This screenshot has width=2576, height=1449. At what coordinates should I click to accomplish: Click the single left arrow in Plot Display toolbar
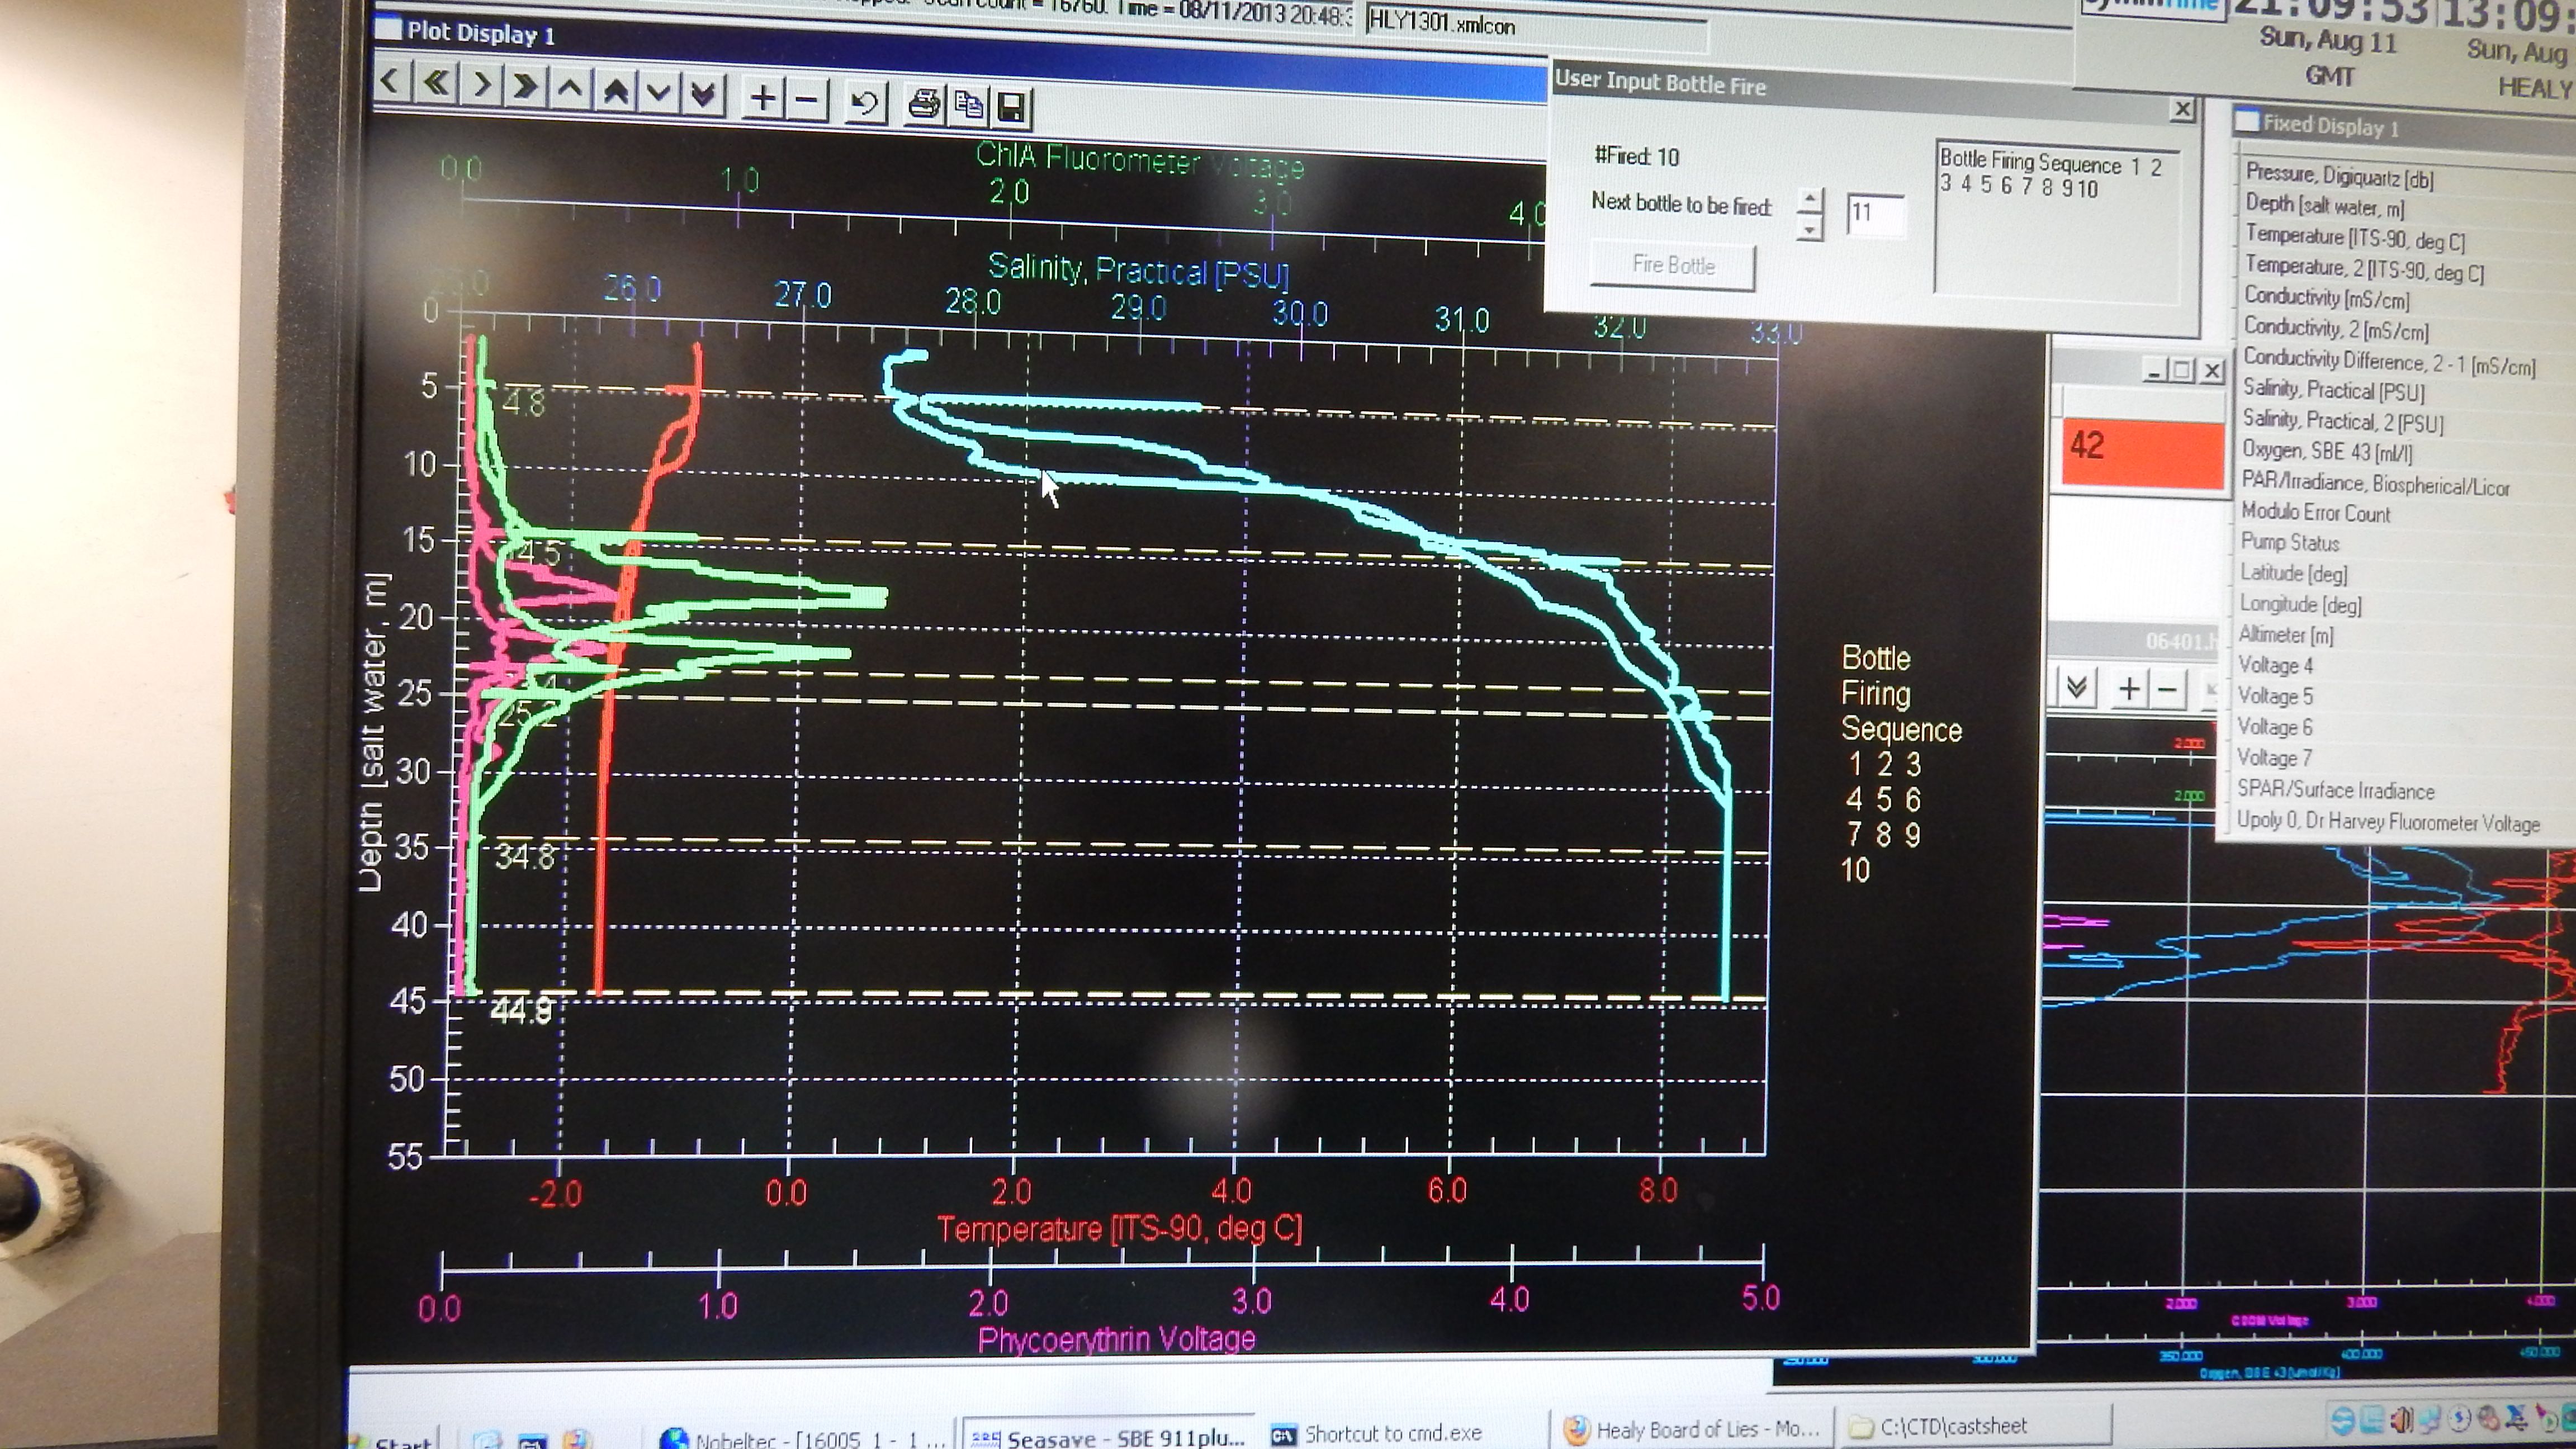[x=391, y=80]
